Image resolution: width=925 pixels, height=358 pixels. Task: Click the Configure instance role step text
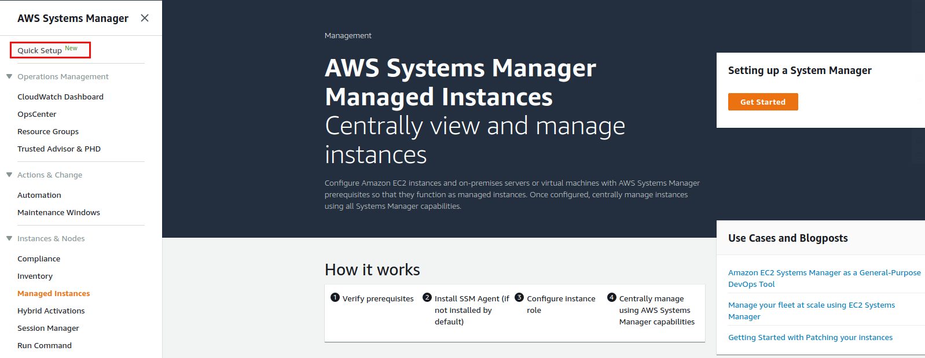coord(561,304)
